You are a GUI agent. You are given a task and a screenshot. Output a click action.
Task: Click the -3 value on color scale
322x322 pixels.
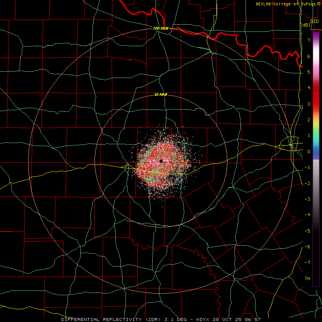pos(307,199)
